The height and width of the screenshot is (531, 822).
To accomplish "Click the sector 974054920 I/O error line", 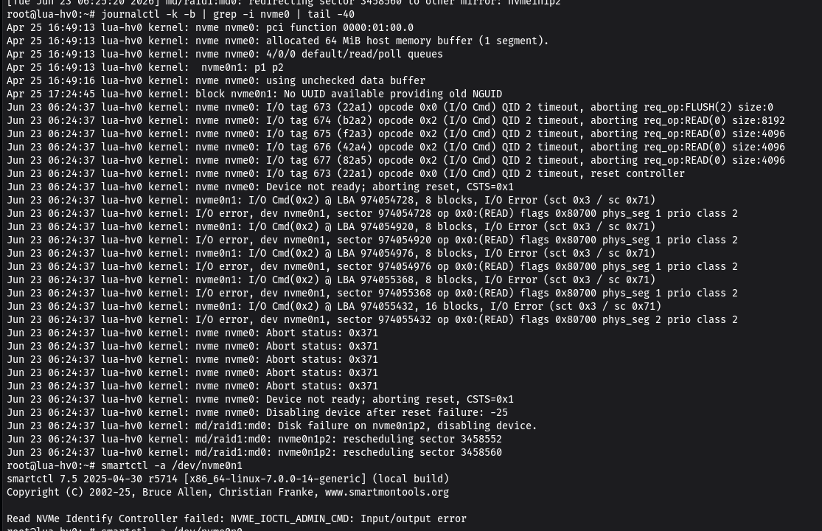I will tap(372, 240).
